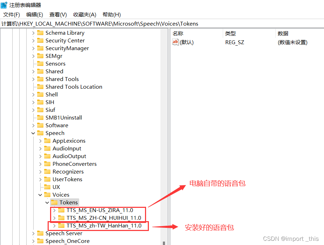This screenshot has width=324, height=245.
Task: Collapse the Tokens key
Action: [x=47, y=203]
